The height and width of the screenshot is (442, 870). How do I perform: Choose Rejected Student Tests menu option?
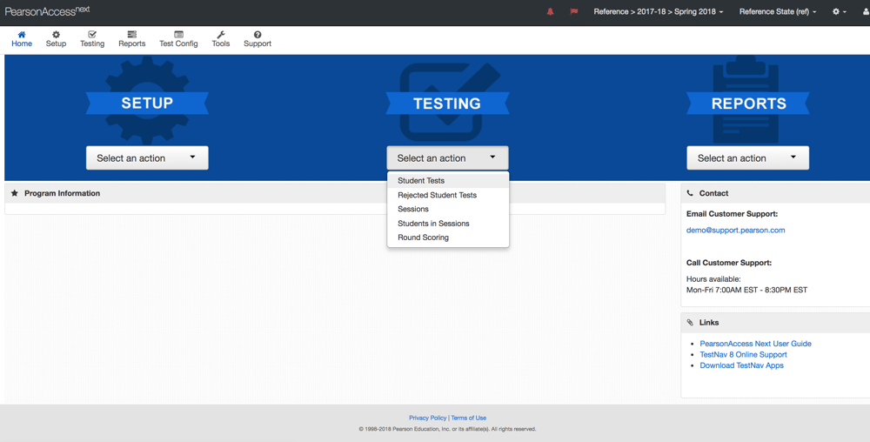(x=437, y=195)
